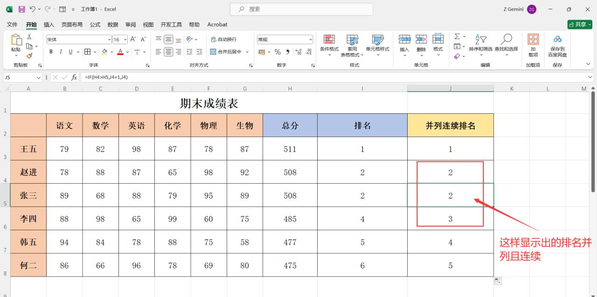Click the Cut scissors icon
This screenshot has width=597, height=297.
[x=29, y=36]
